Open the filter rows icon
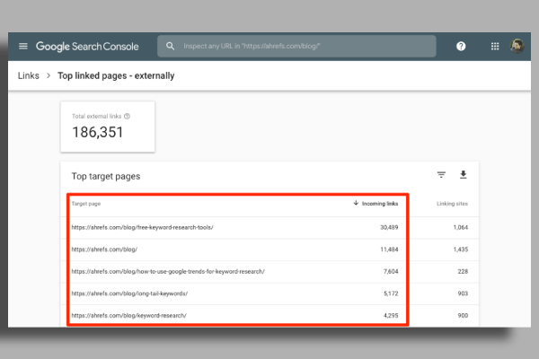 [x=441, y=174]
